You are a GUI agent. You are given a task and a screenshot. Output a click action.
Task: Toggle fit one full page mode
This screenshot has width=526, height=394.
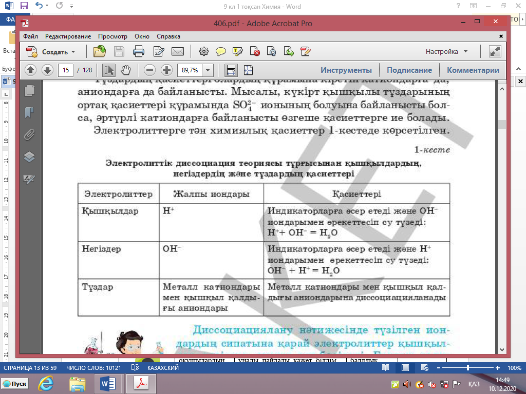248,70
